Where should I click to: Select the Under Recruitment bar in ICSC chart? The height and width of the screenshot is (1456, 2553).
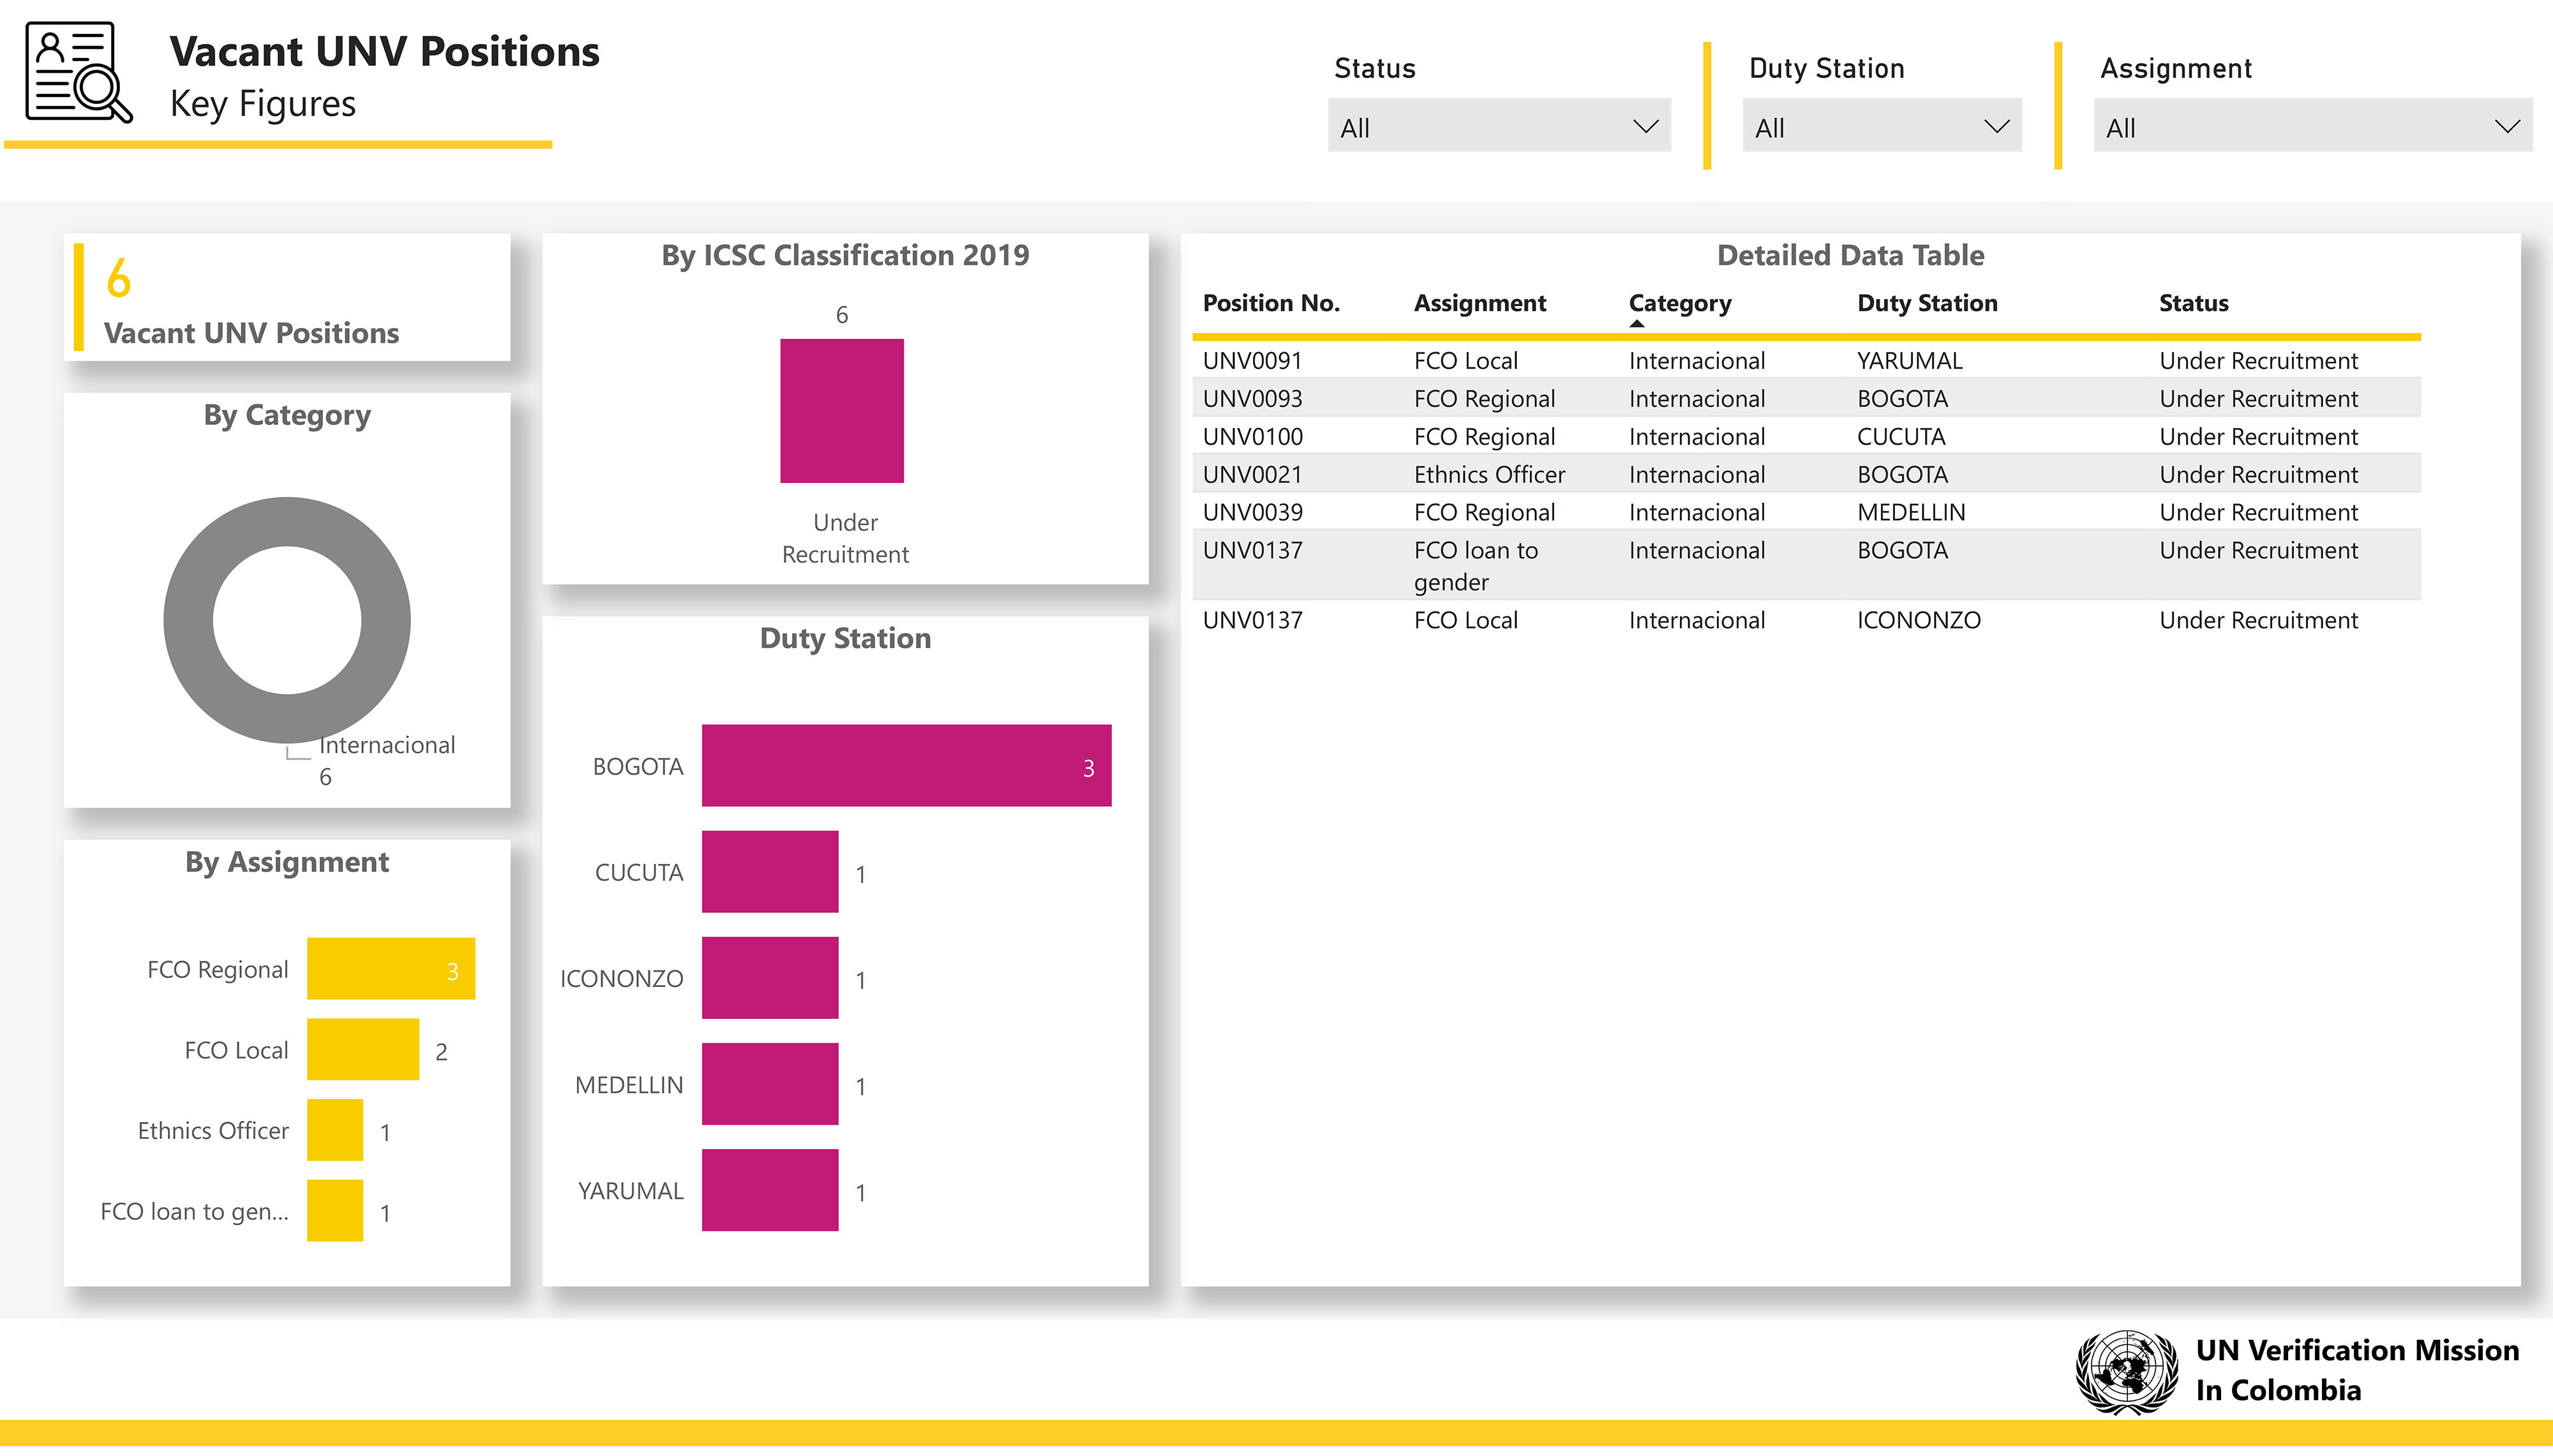pos(841,411)
